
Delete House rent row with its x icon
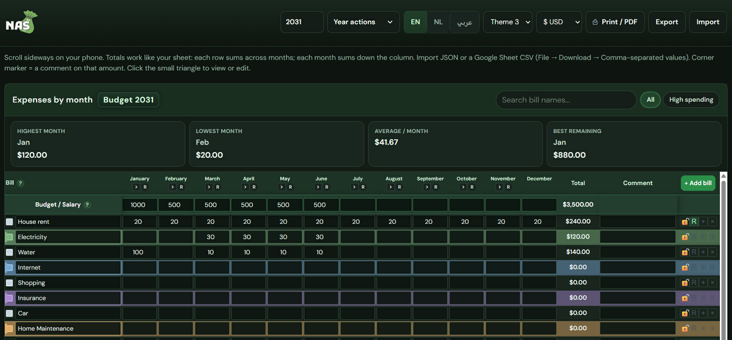[x=712, y=221]
